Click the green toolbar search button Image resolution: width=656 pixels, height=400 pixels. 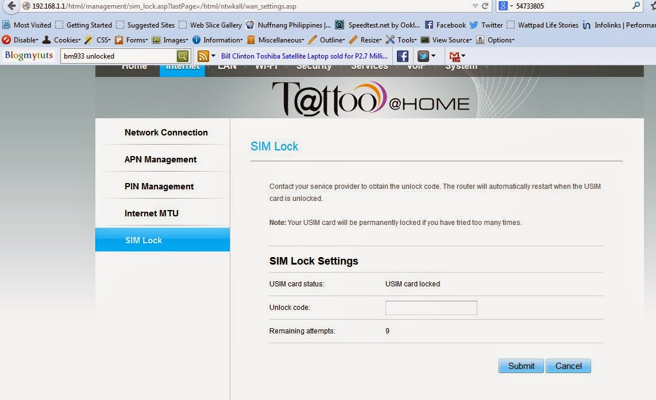183,56
